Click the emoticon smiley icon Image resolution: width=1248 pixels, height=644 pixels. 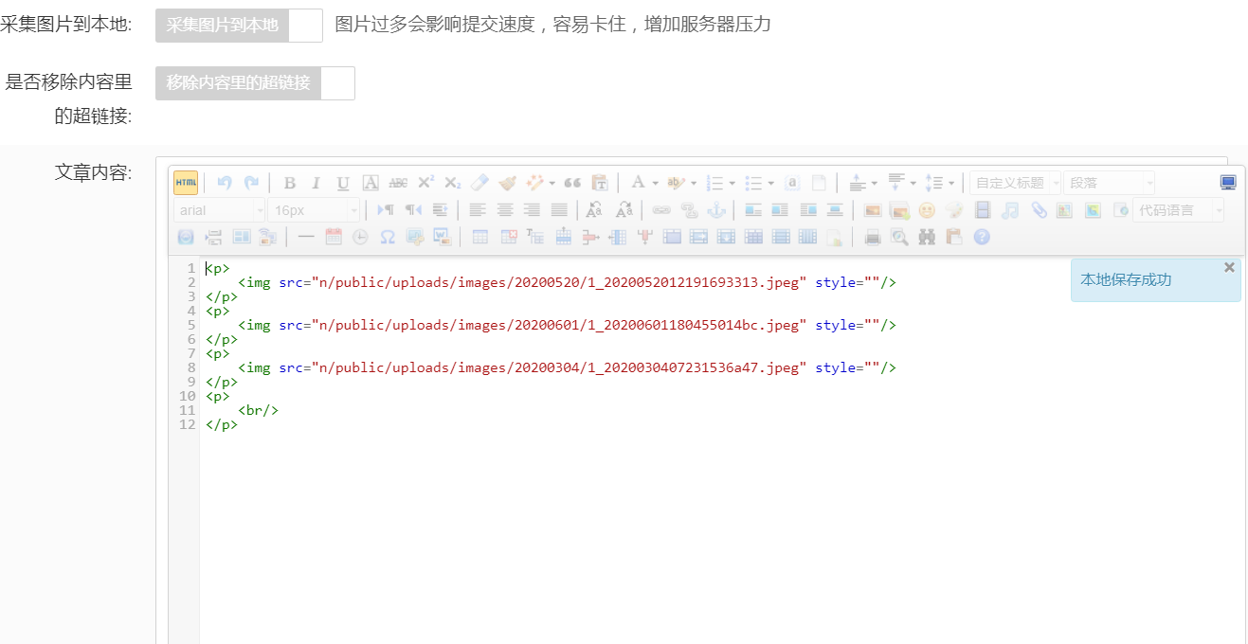pyautogui.click(x=927, y=210)
